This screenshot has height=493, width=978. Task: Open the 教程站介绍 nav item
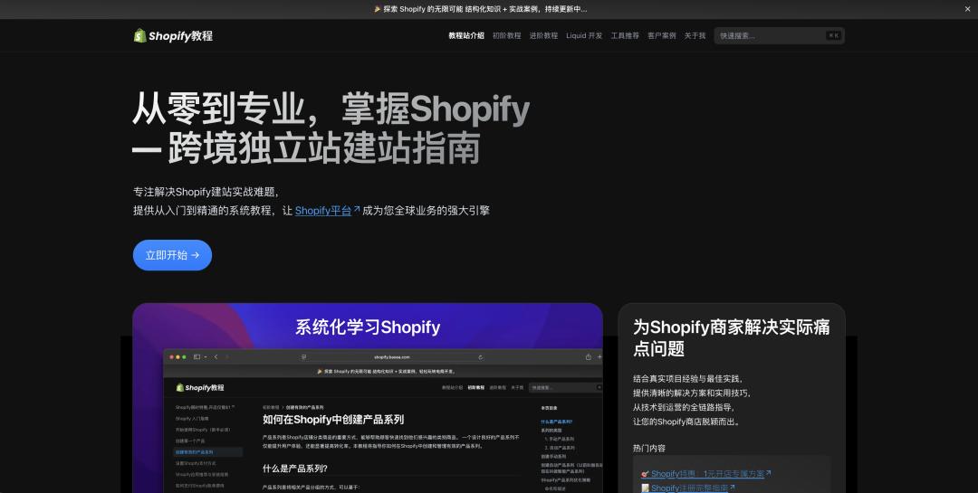[x=466, y=35]
